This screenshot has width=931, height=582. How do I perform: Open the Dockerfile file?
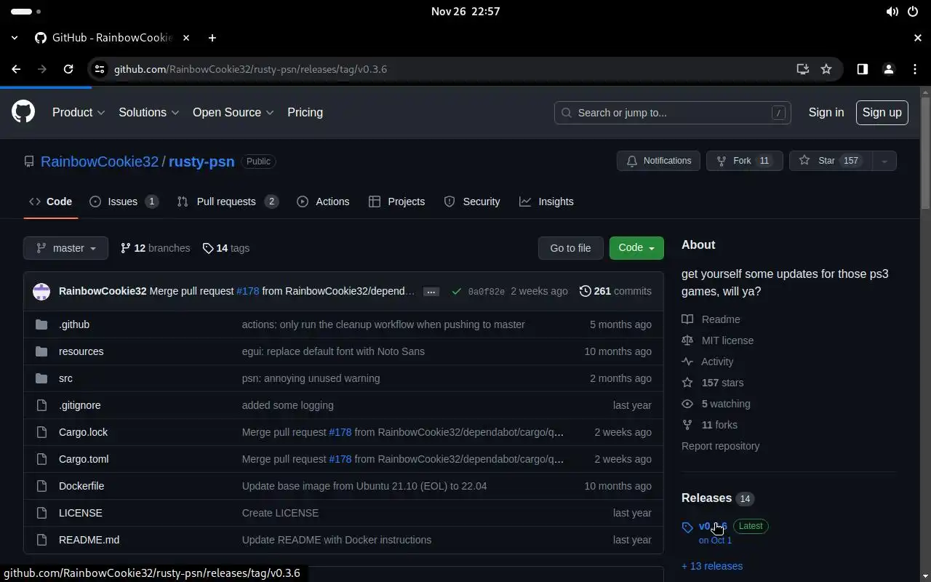pos(81,486)
